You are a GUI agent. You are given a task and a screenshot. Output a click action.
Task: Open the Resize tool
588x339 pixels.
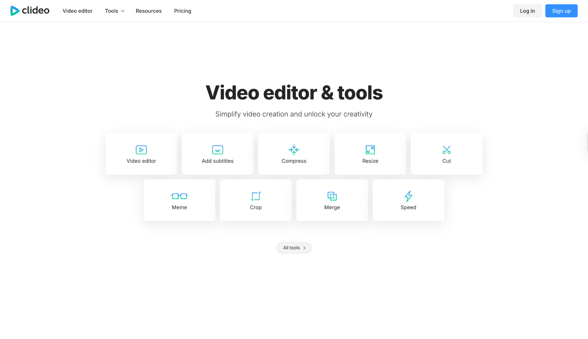tap(370, 154)
